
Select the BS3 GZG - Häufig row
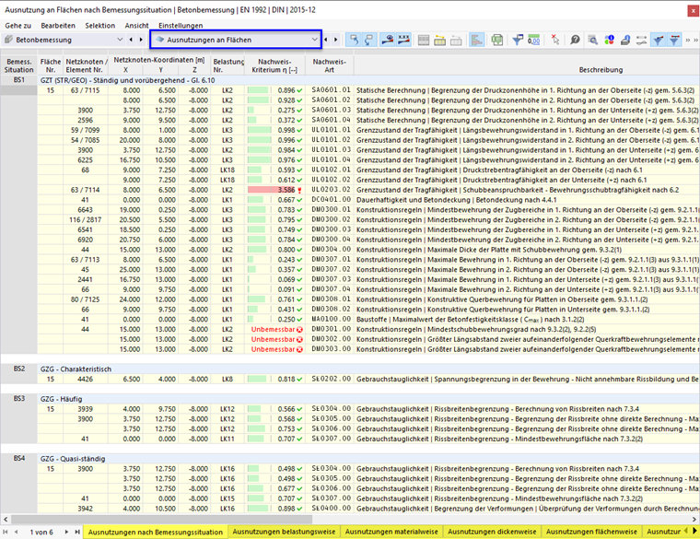tap(350, 399)
